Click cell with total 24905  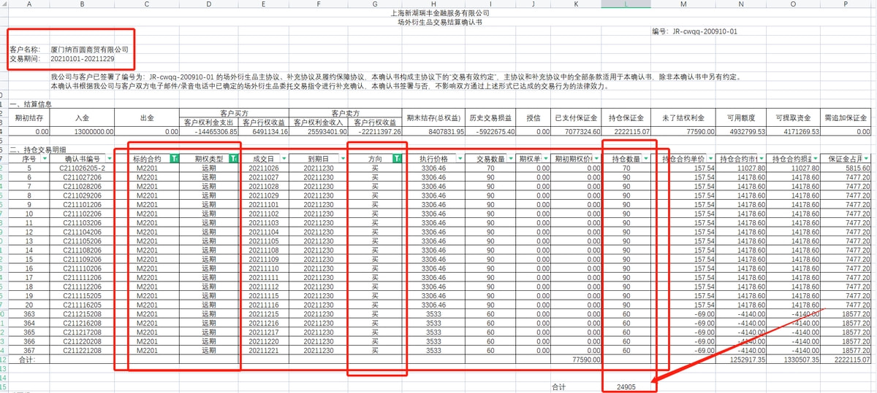[x=626, y=387]
